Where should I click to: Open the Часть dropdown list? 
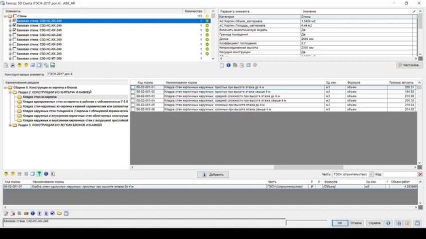(x=371, y=175)
